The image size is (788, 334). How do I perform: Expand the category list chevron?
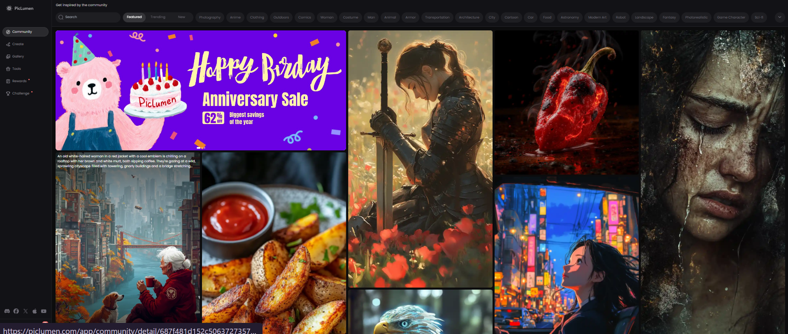point(779,17)
